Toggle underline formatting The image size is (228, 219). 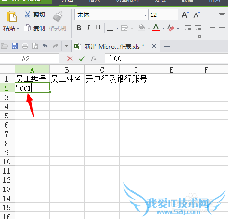coord(98,28)
